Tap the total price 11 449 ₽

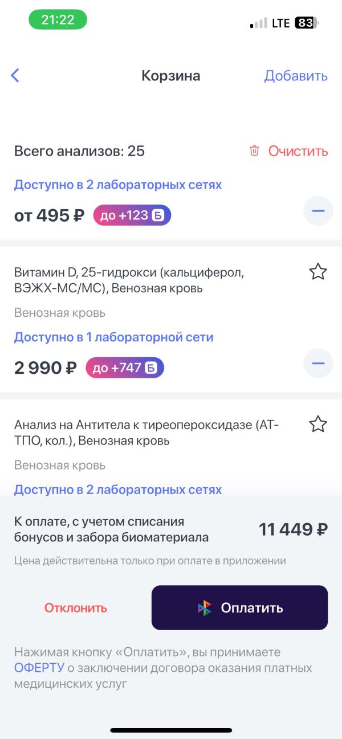(293, 529)
